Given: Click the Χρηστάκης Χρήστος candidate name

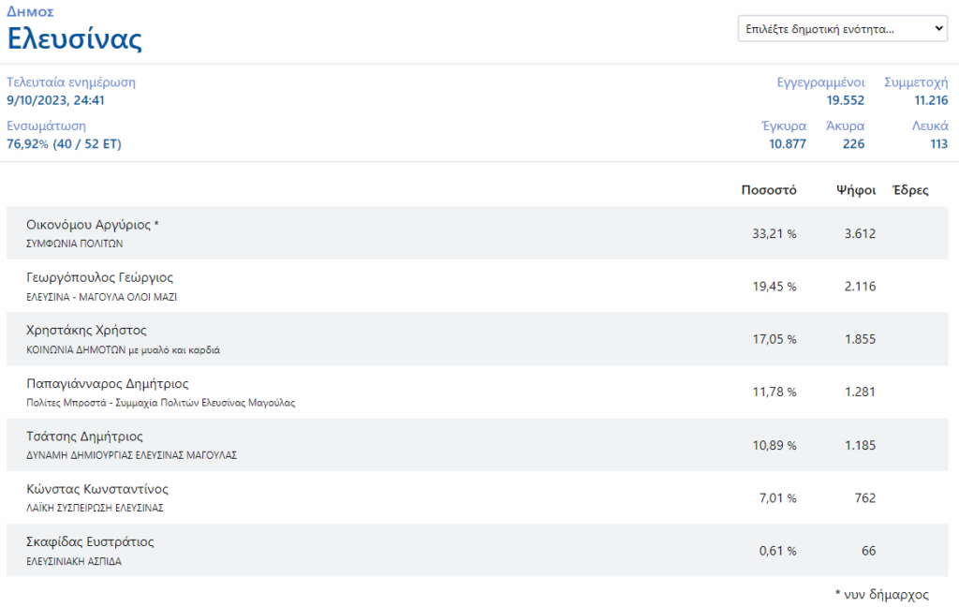Looking at the screenshot, I should [x=86, y=331].
